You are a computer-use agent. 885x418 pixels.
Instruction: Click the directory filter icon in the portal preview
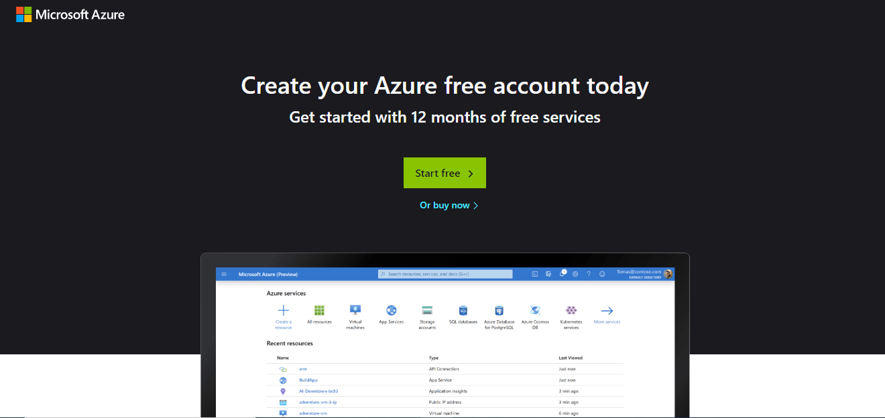548,274
